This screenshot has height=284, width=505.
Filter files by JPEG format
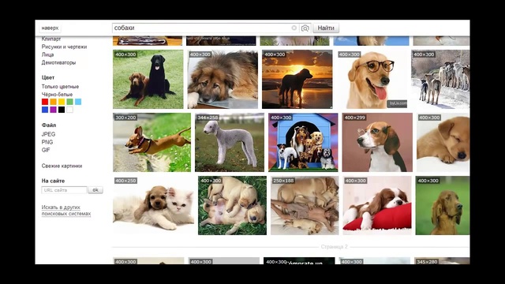48,134
